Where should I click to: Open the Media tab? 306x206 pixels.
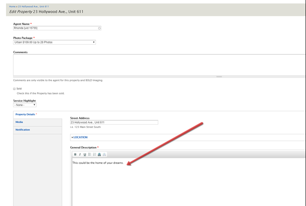19,122
